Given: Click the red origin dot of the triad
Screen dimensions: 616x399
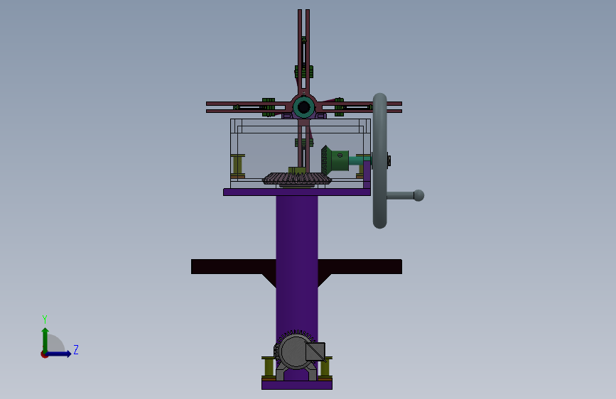Looking at the screenshot, I should (x=44, y=354).
